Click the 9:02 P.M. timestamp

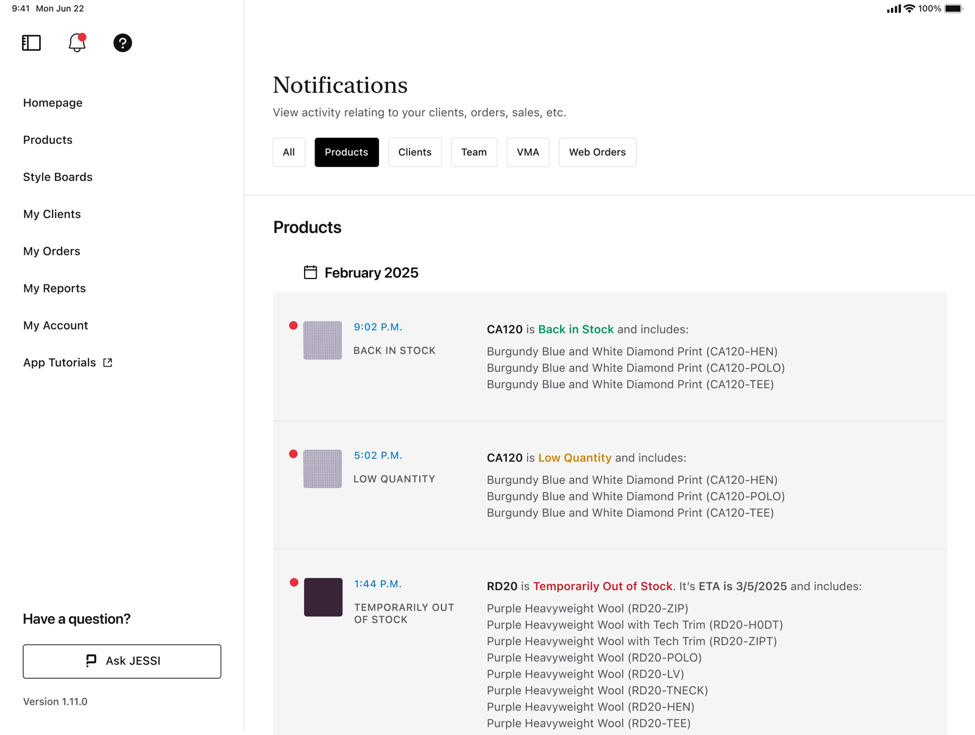[x=378, y=327]
